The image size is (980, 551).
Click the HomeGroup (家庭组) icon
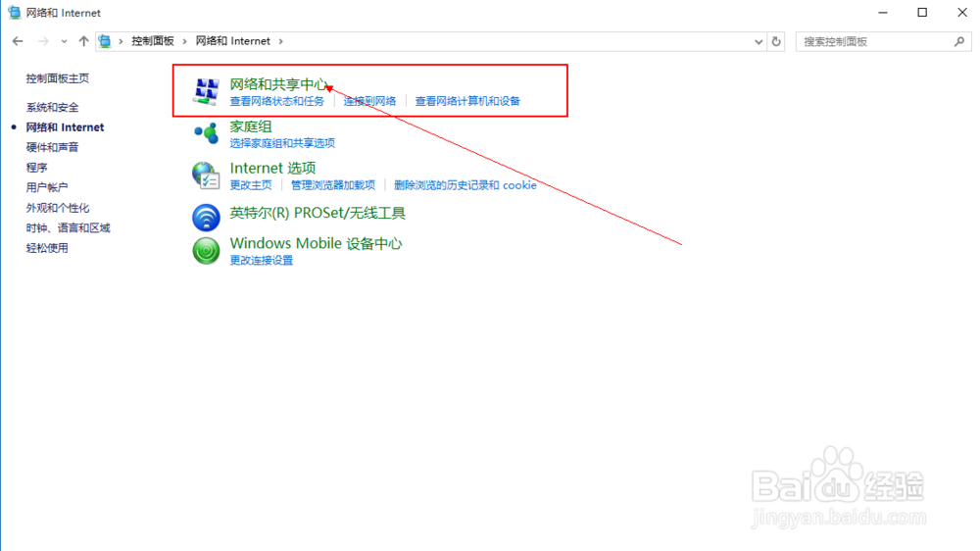[206, 133]
